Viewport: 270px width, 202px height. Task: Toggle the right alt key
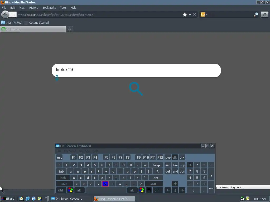tap(132, 190)
